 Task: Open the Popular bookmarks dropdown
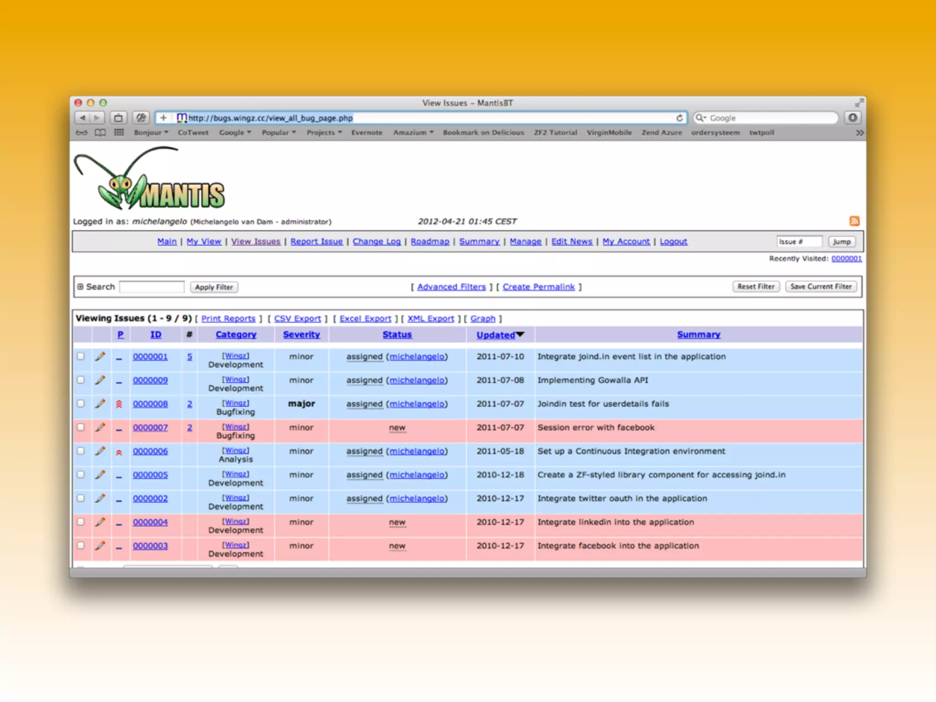(278, 133)
